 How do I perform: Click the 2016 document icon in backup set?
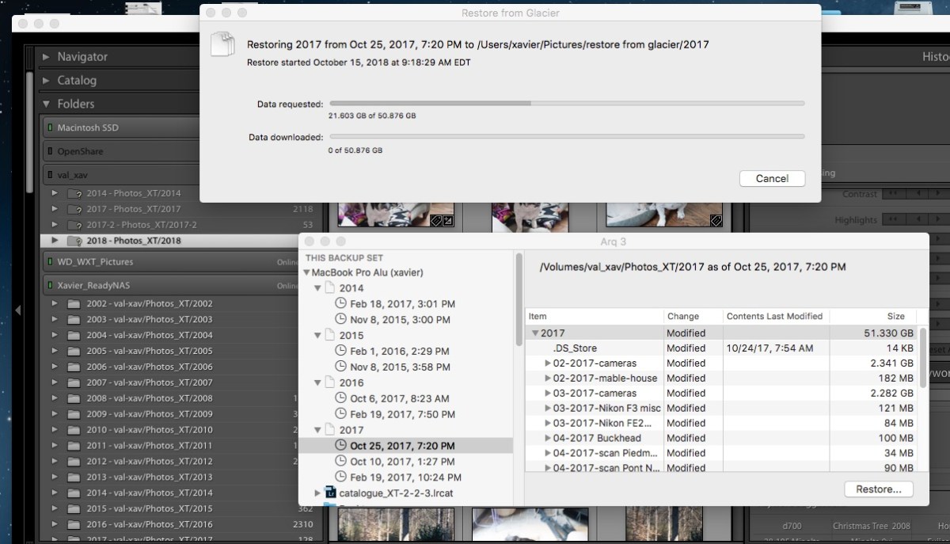330,382
